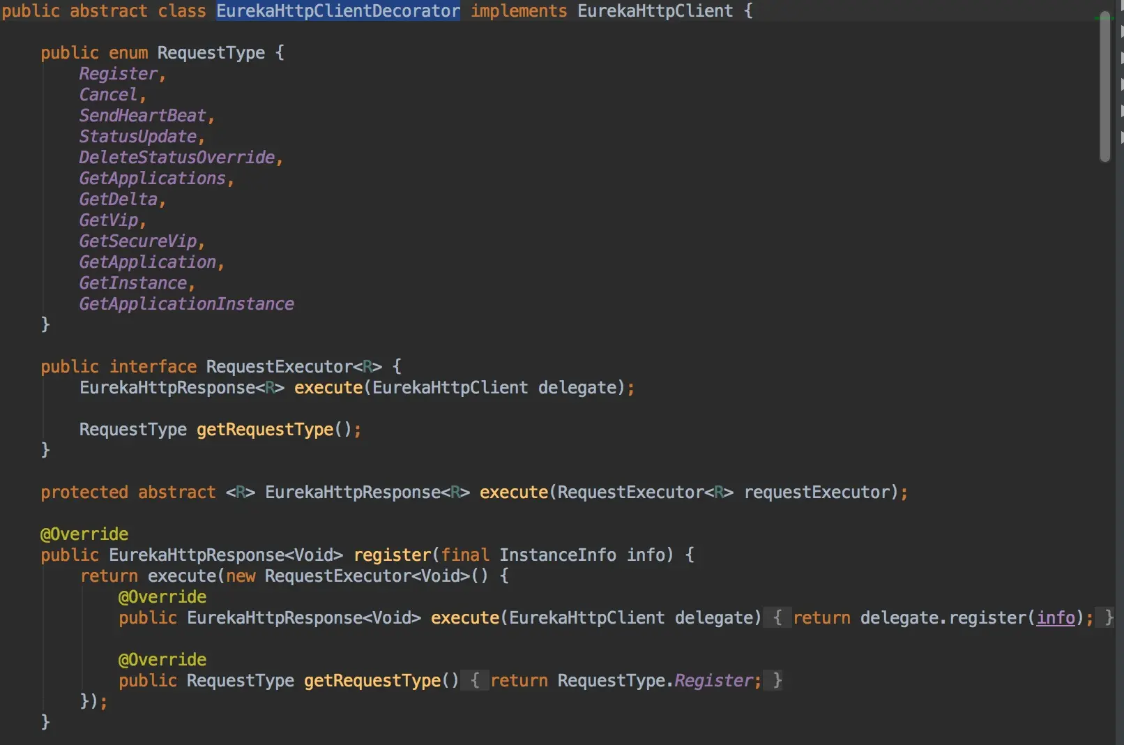Click the @Override annotation above the anonymous execute method
Image resolution: width=1124 pixels, height=745 pixels.
point(162,597)
